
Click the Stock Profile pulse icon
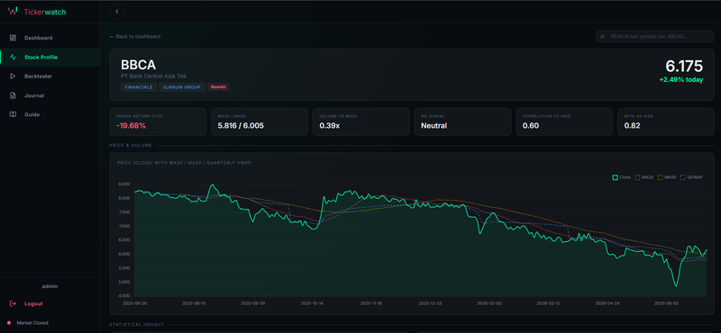(x=13, y=57)
